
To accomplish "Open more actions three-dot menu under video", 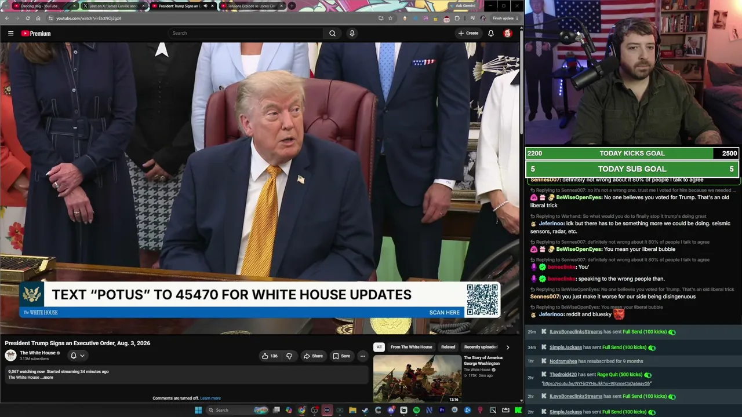I will coord(362,356).
